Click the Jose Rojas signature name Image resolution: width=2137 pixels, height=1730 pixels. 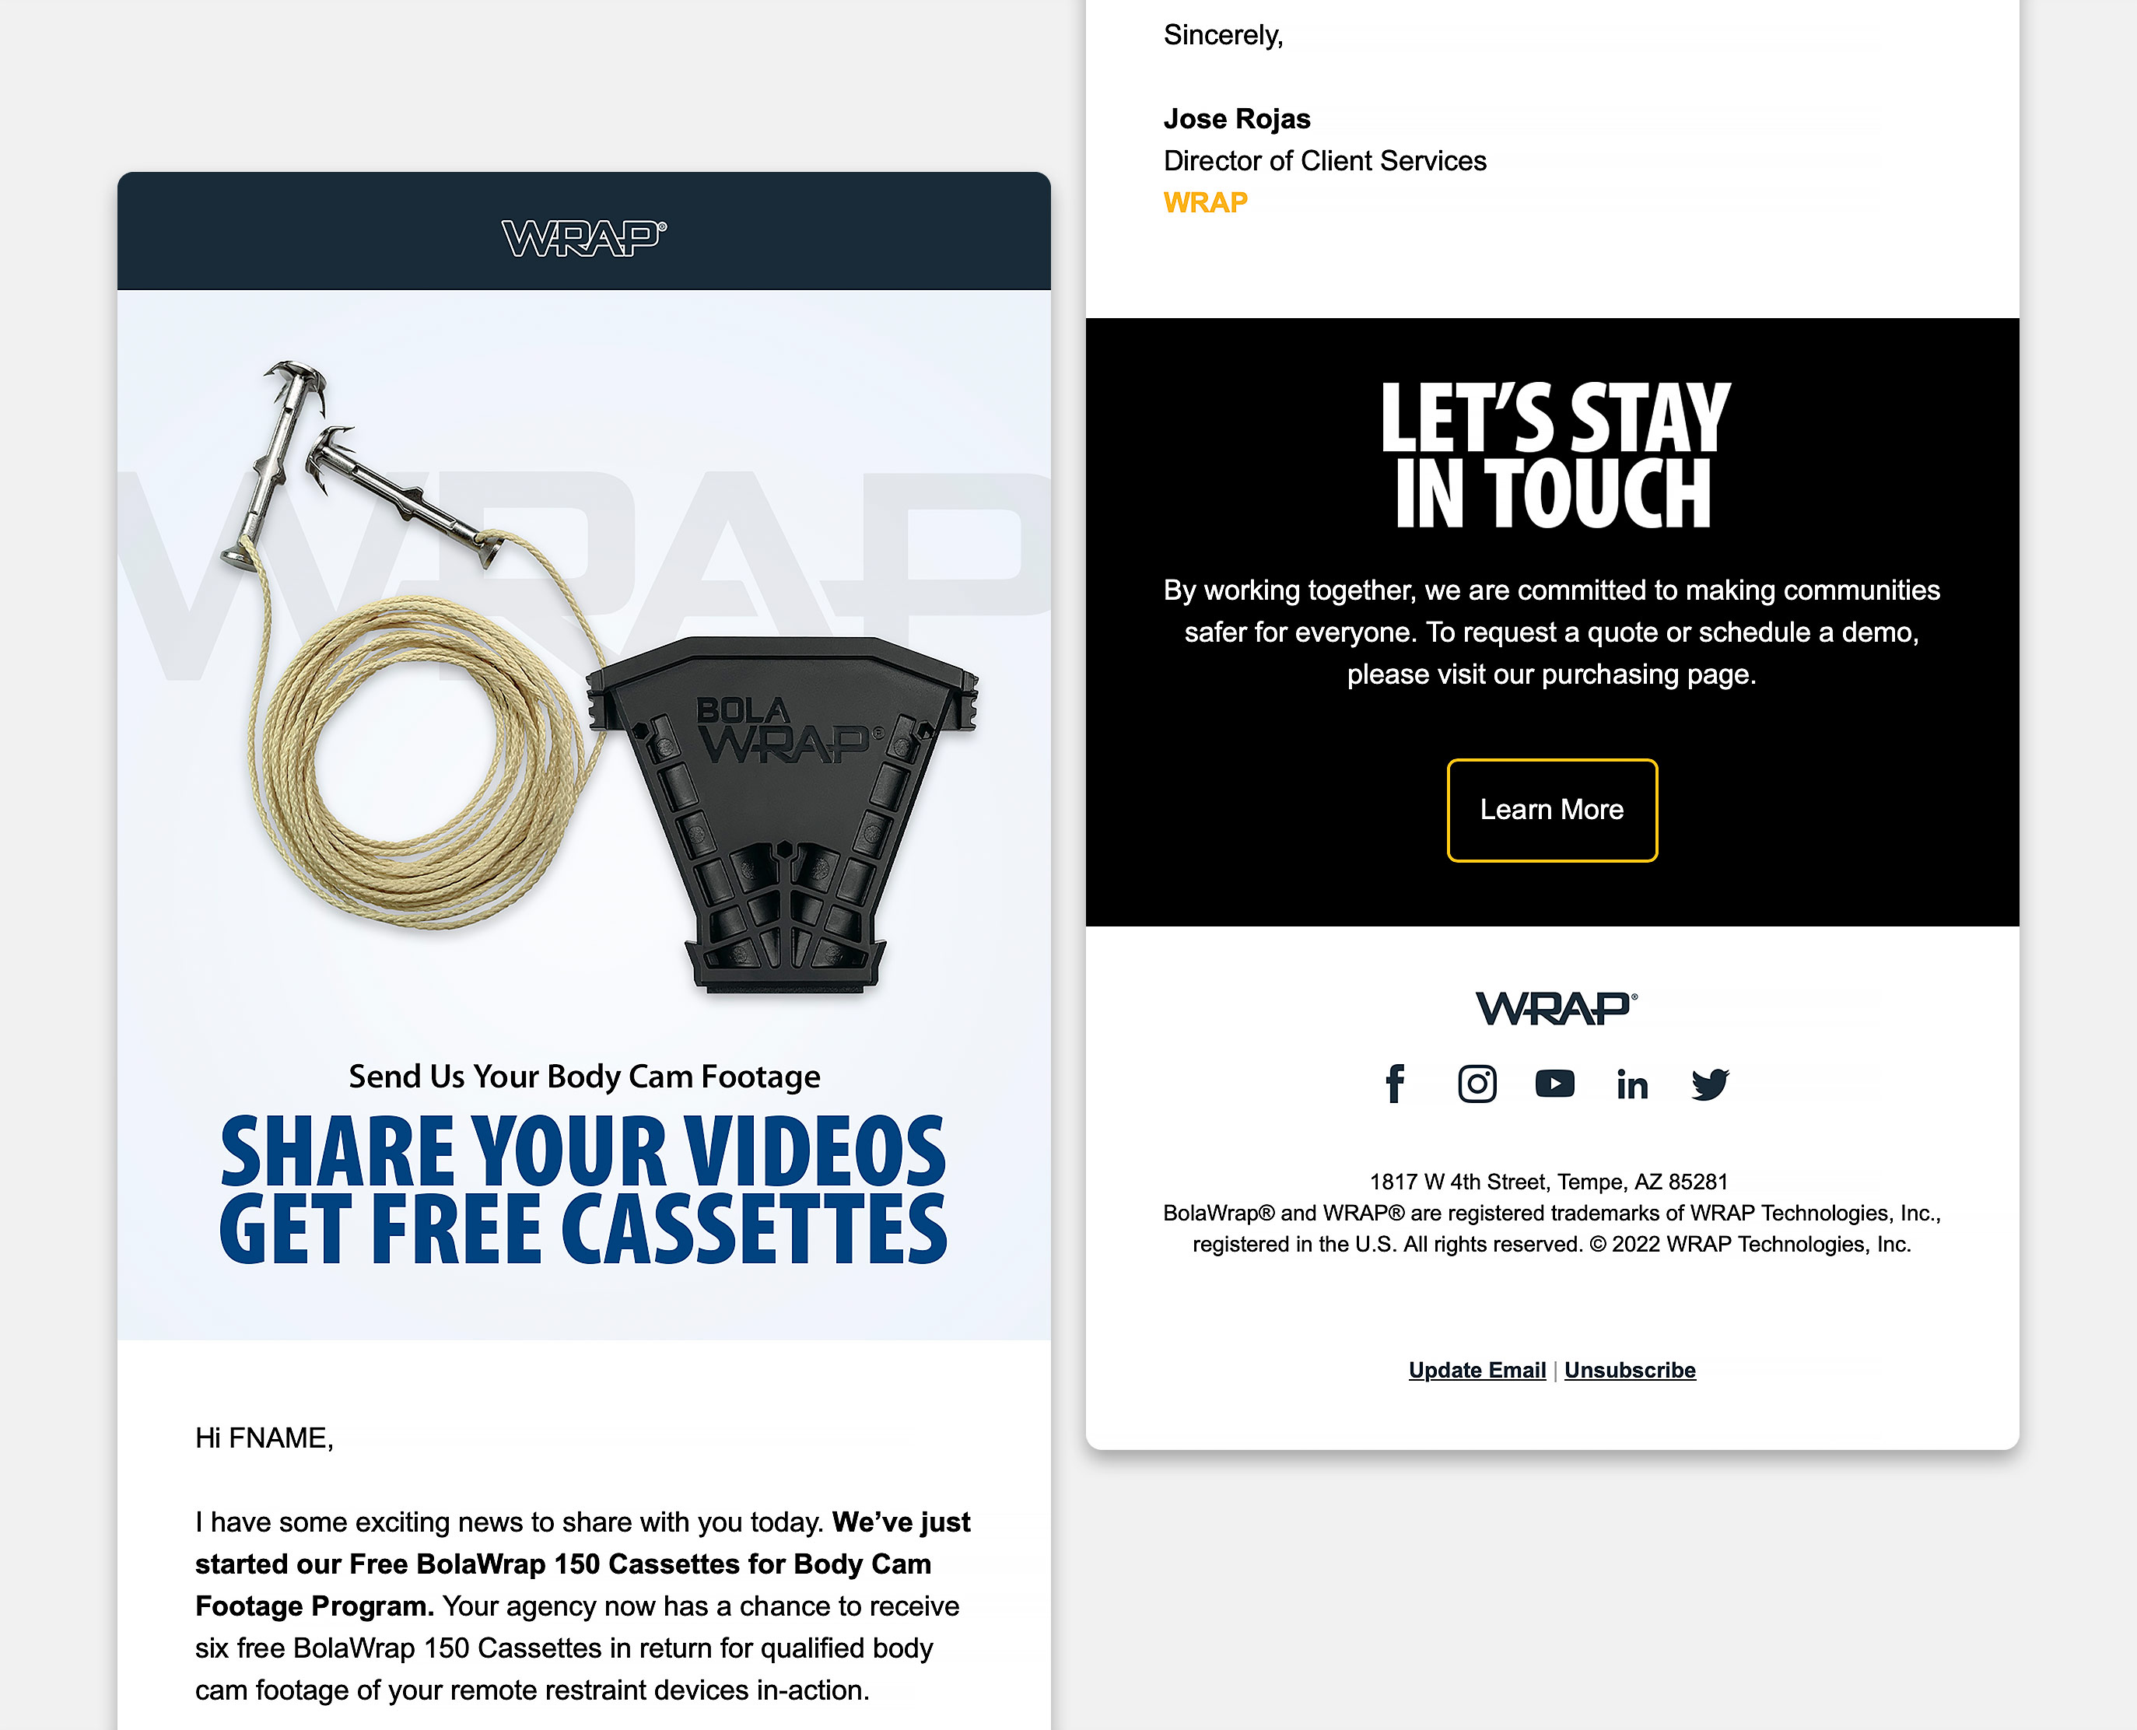point(1237,118)
